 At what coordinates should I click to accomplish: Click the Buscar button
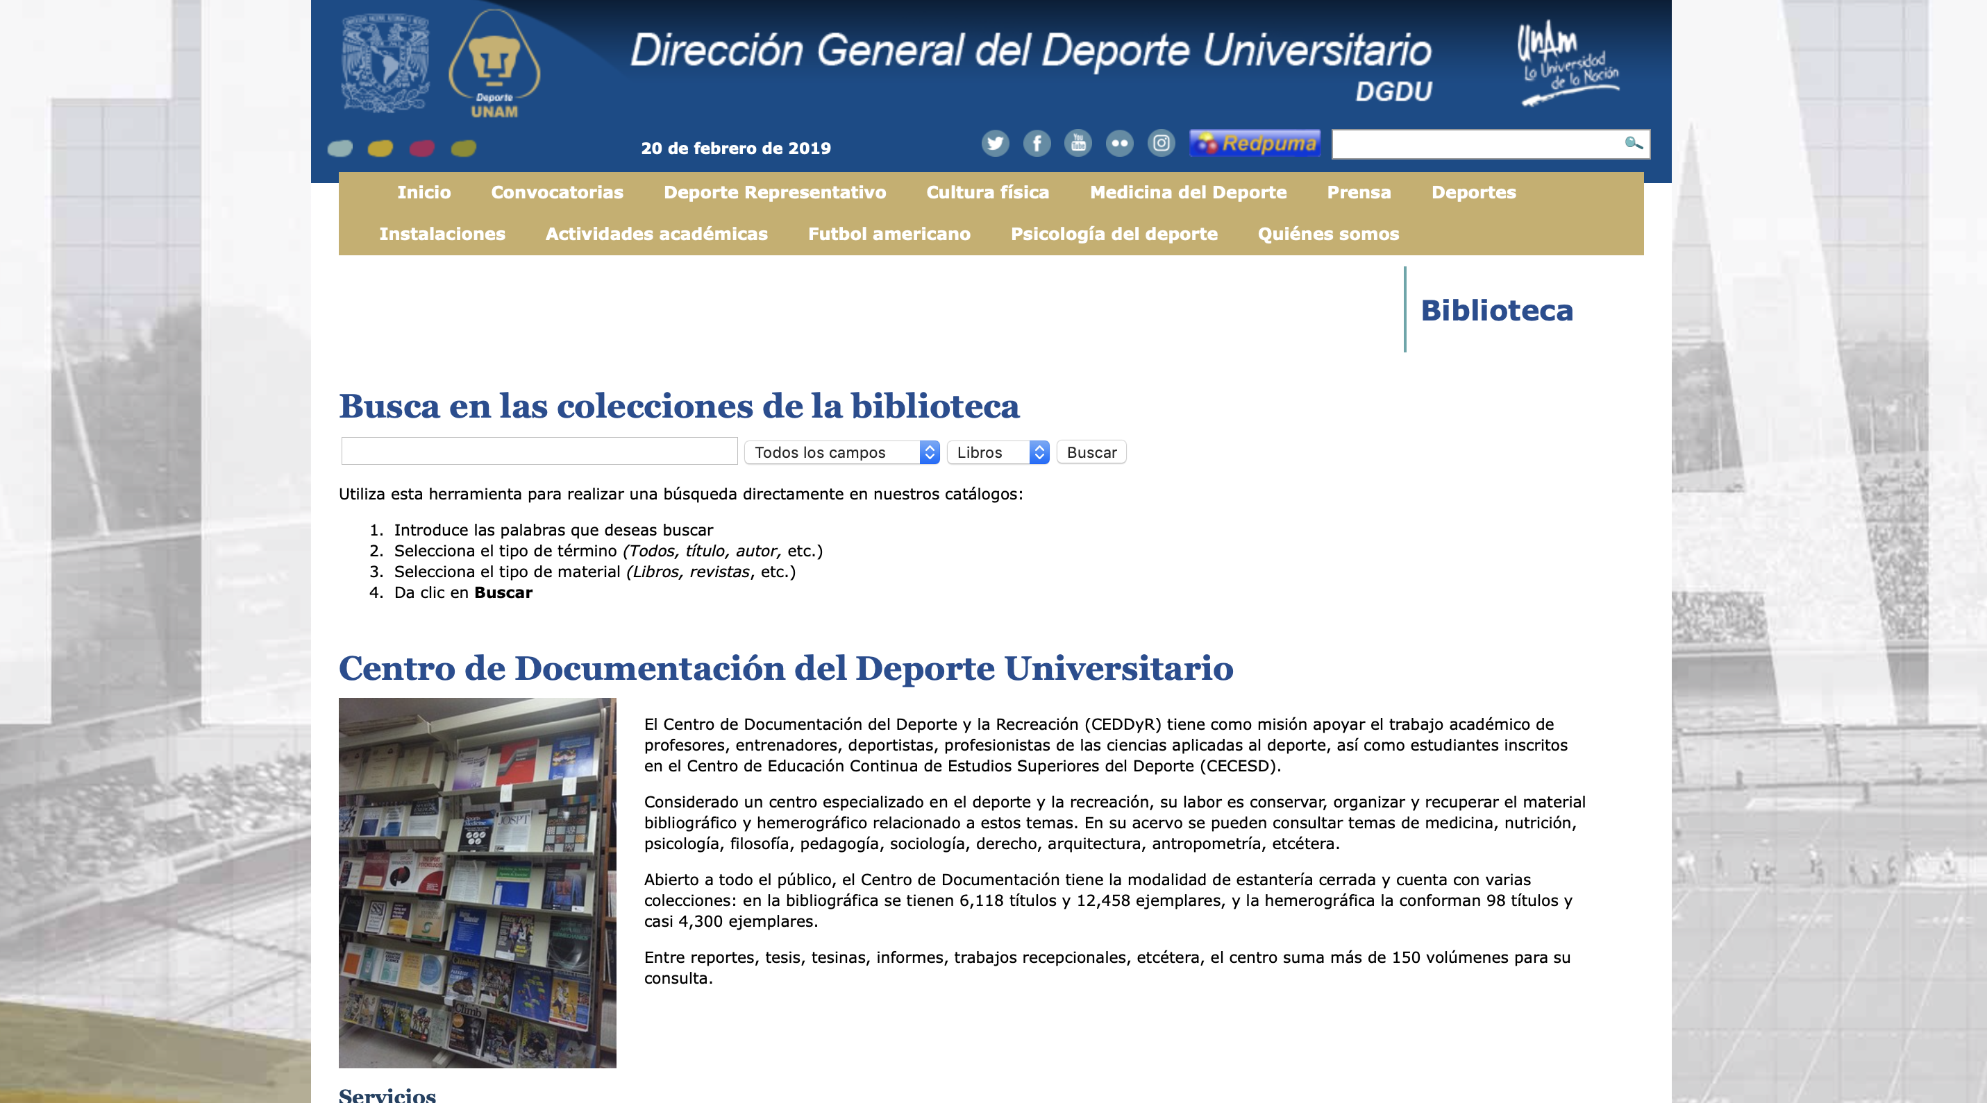[1091, 452]
